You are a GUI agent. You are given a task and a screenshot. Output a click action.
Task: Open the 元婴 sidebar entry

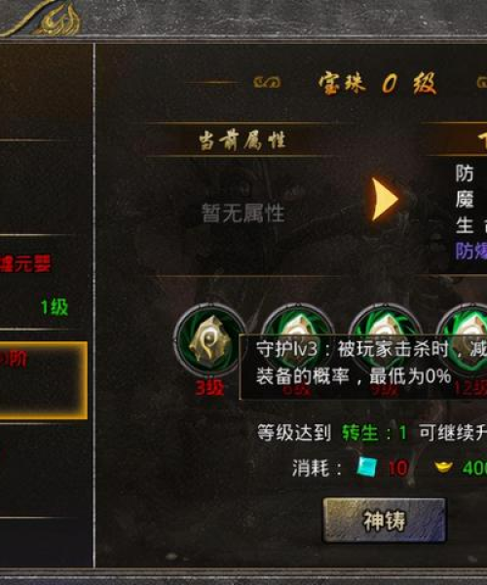click(x=25, y=263)
